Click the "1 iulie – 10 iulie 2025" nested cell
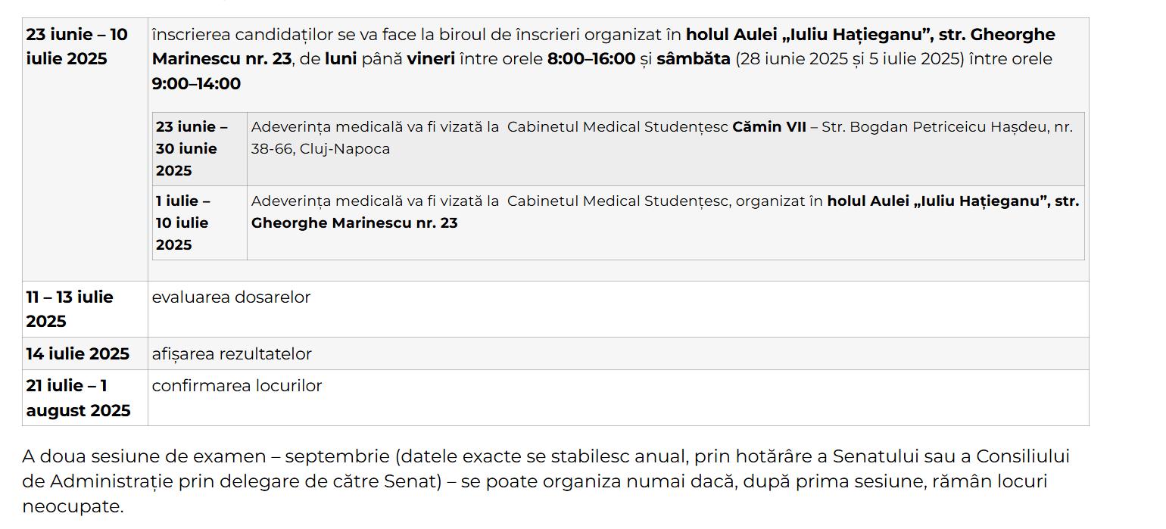Viewport: 1166px width, 529px height. pos(183,222)
